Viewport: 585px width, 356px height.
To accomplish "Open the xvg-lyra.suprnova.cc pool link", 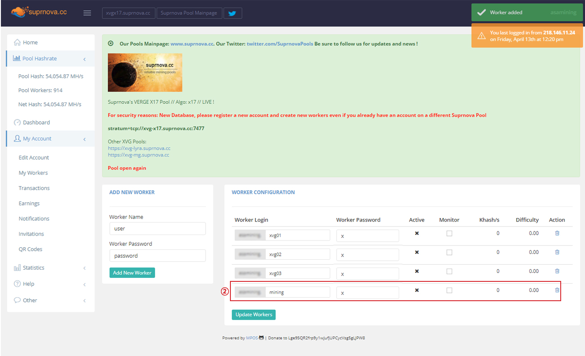I will [139, 148].
